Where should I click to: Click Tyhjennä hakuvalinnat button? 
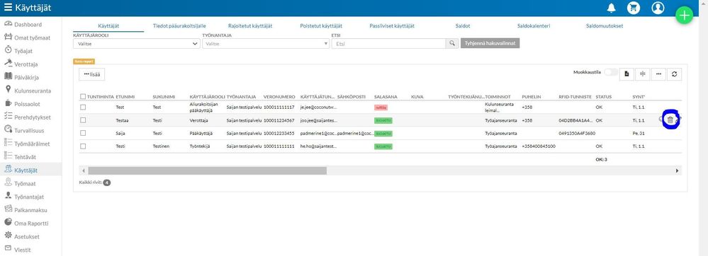(490, 43)
